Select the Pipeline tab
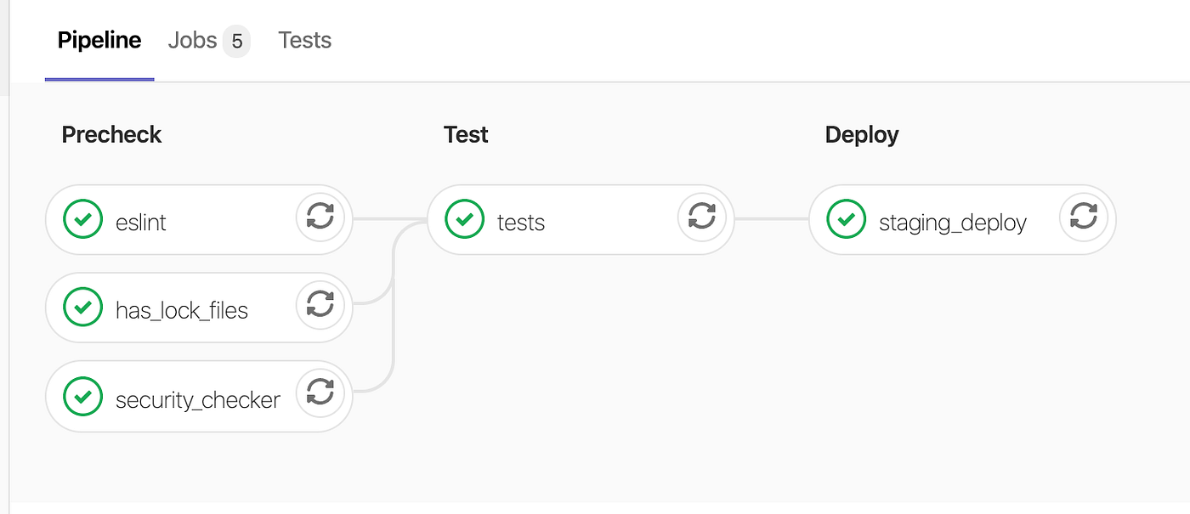Image resolution: width=1190 pixels, height=514 pixels. point(99,40)
